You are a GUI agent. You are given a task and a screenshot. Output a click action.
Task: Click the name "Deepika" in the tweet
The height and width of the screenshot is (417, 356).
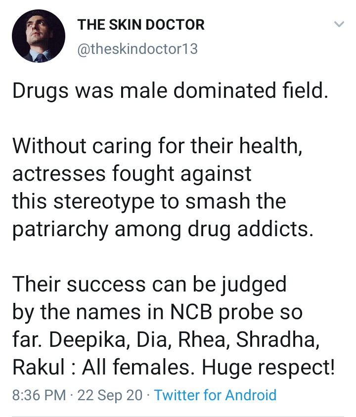(x=89, y=339)
